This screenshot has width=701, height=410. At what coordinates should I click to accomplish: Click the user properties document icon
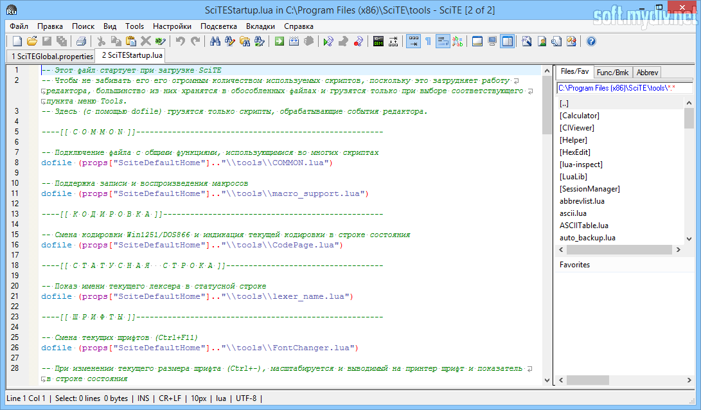[x=542, y=42]
